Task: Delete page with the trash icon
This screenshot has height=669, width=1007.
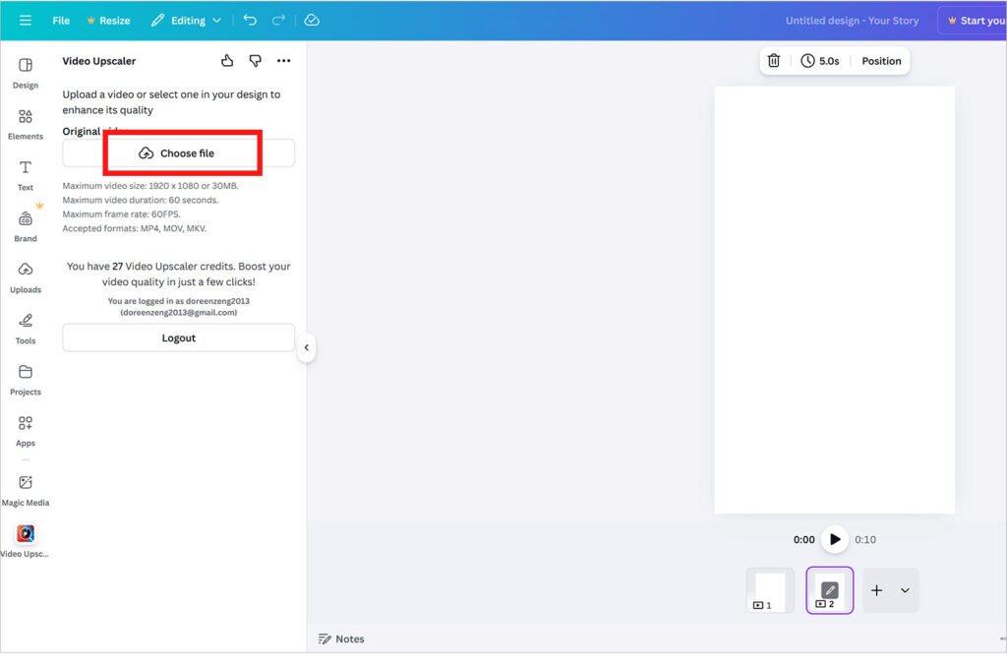Action: tap(774, 61)
